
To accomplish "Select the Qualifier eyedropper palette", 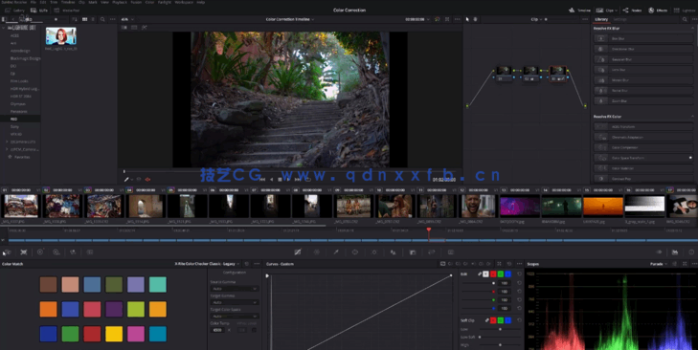I will click(336, 252).
